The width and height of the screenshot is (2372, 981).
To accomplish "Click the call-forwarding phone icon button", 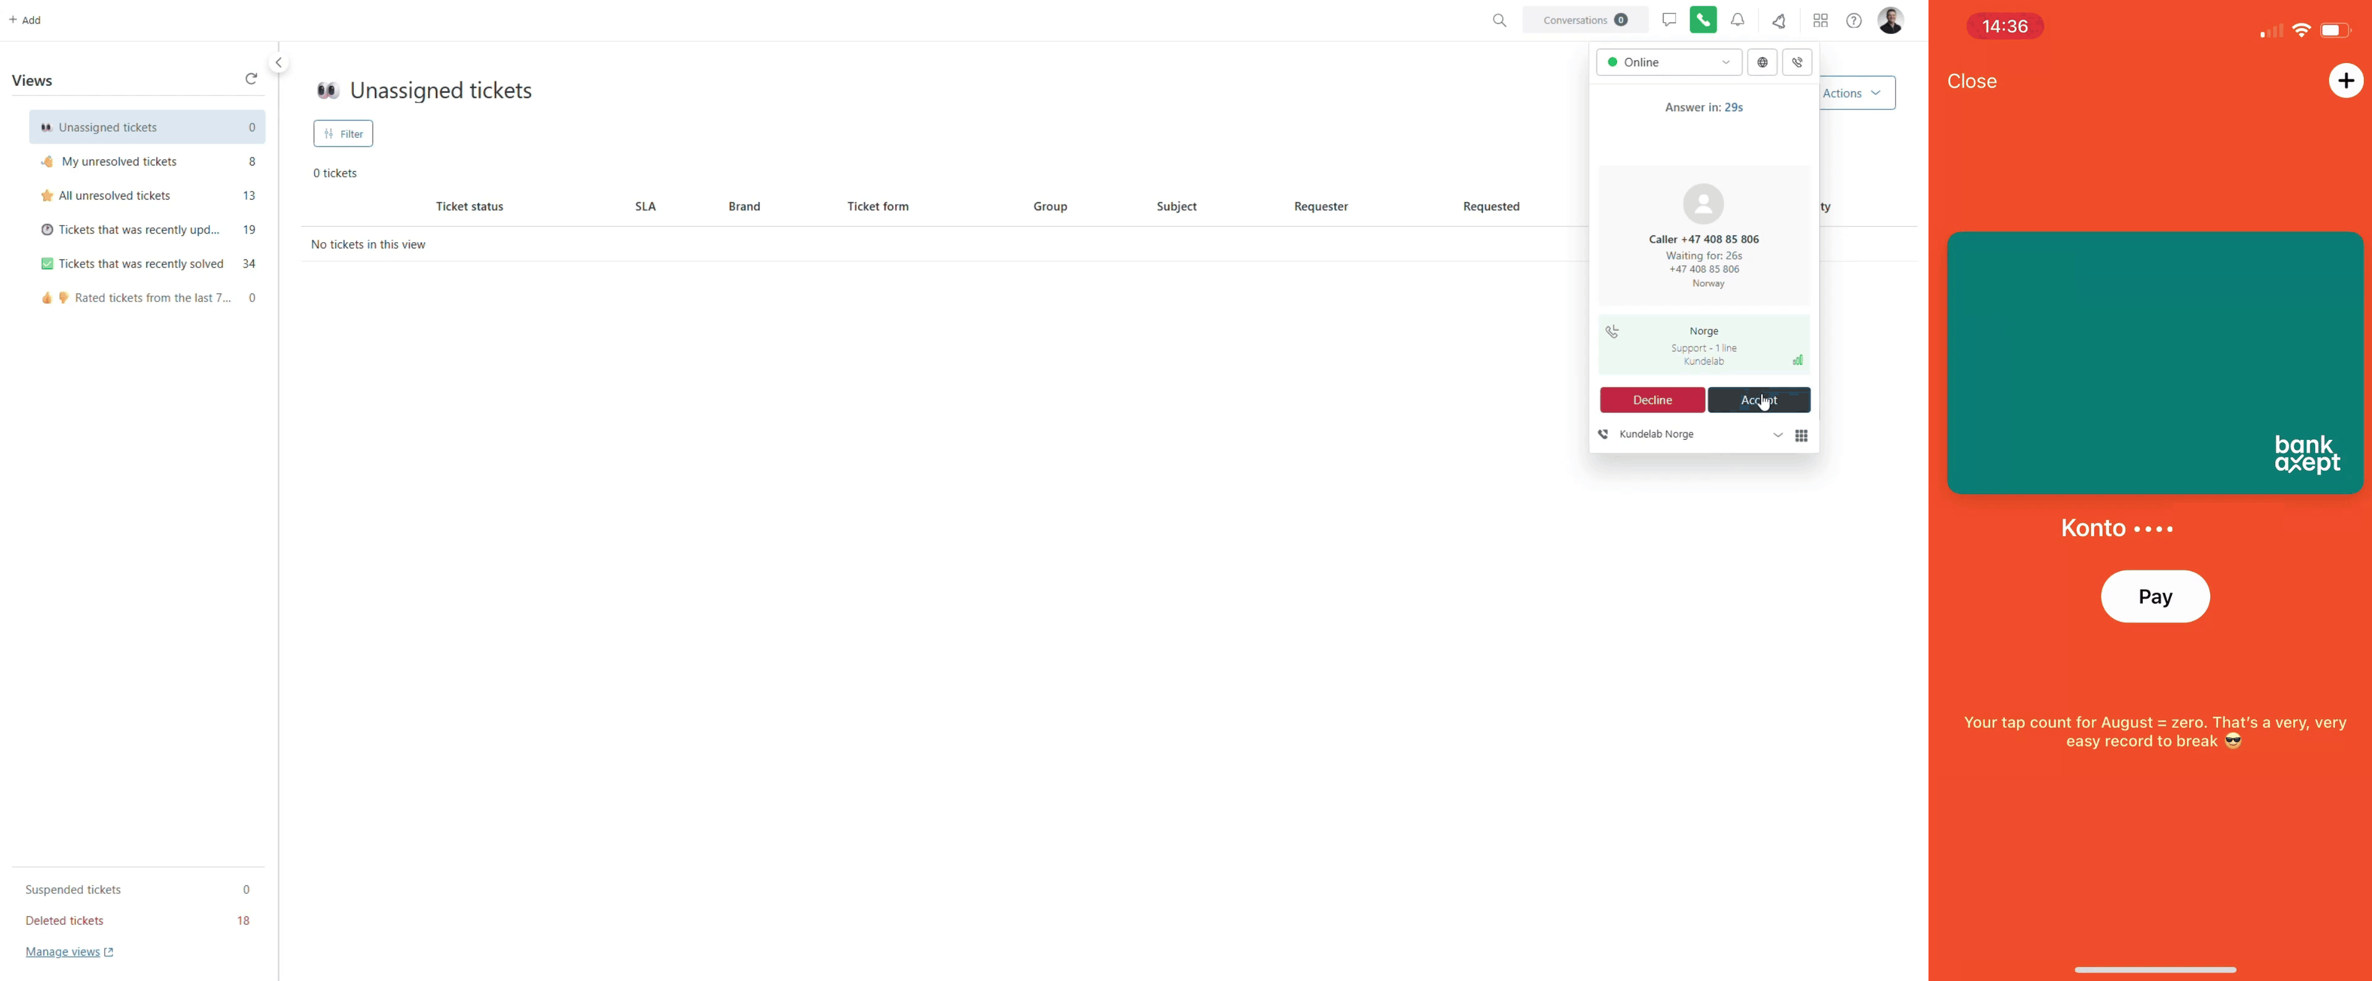I will coord(1796,62).
